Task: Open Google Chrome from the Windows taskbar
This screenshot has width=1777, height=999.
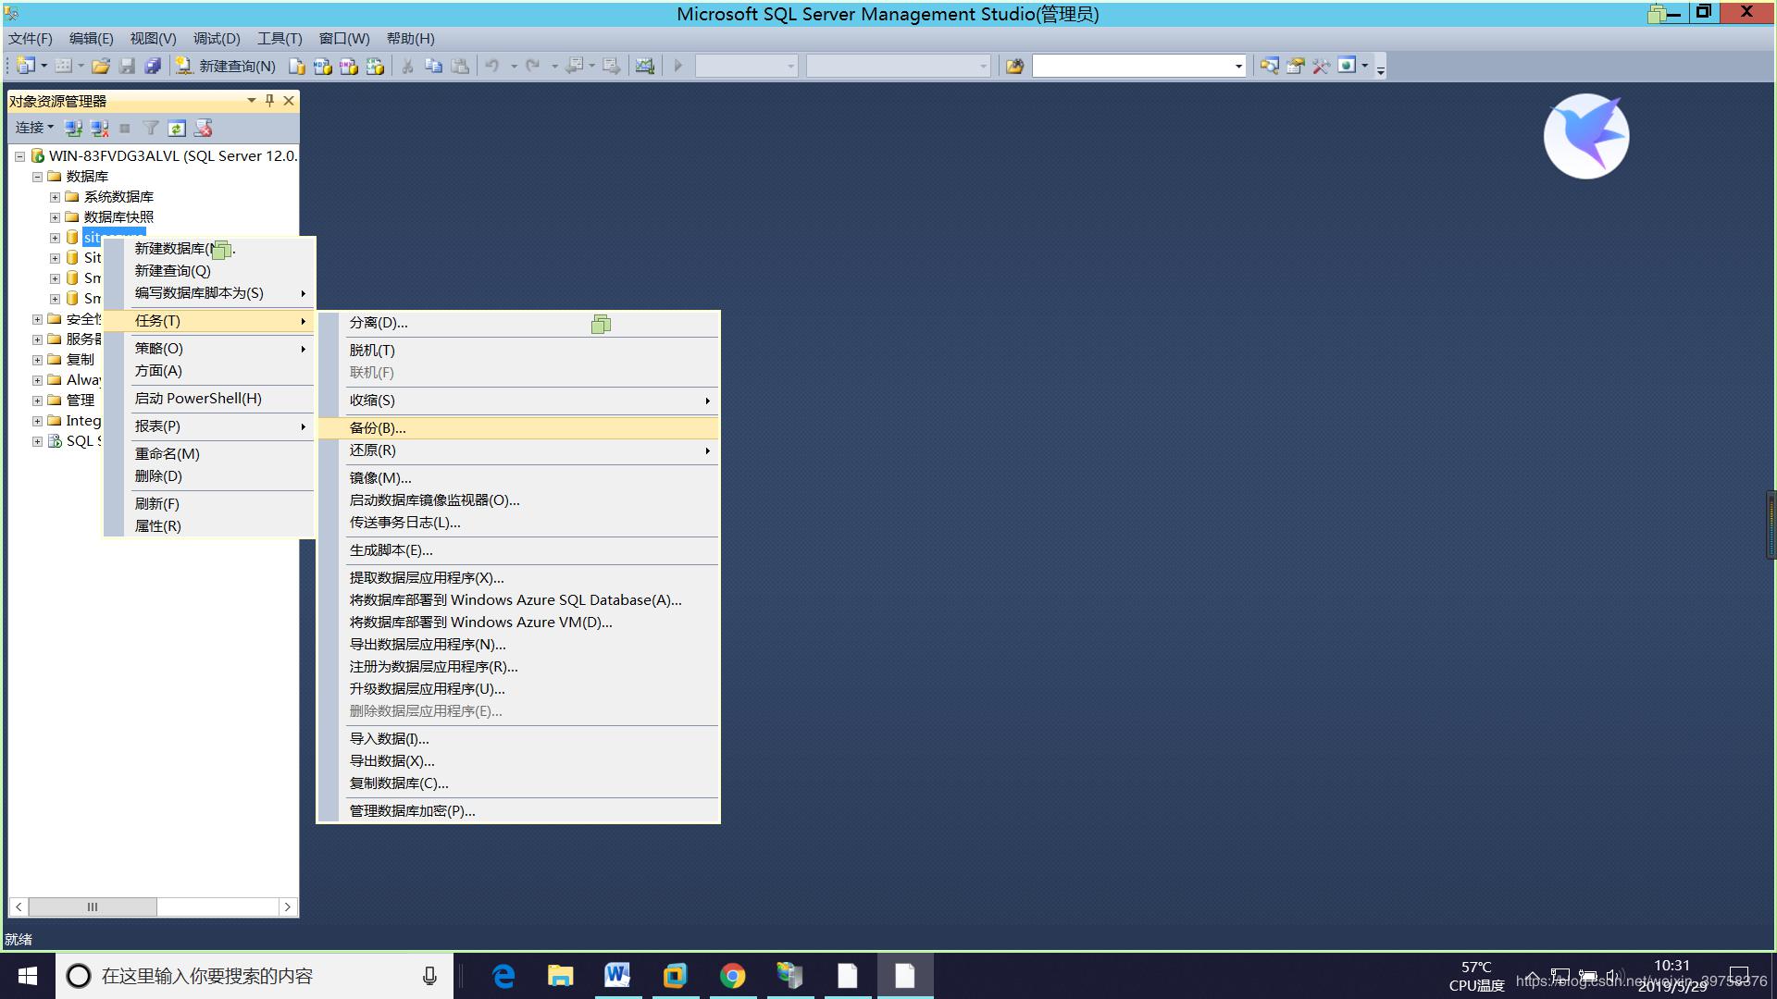Action: 732,976
